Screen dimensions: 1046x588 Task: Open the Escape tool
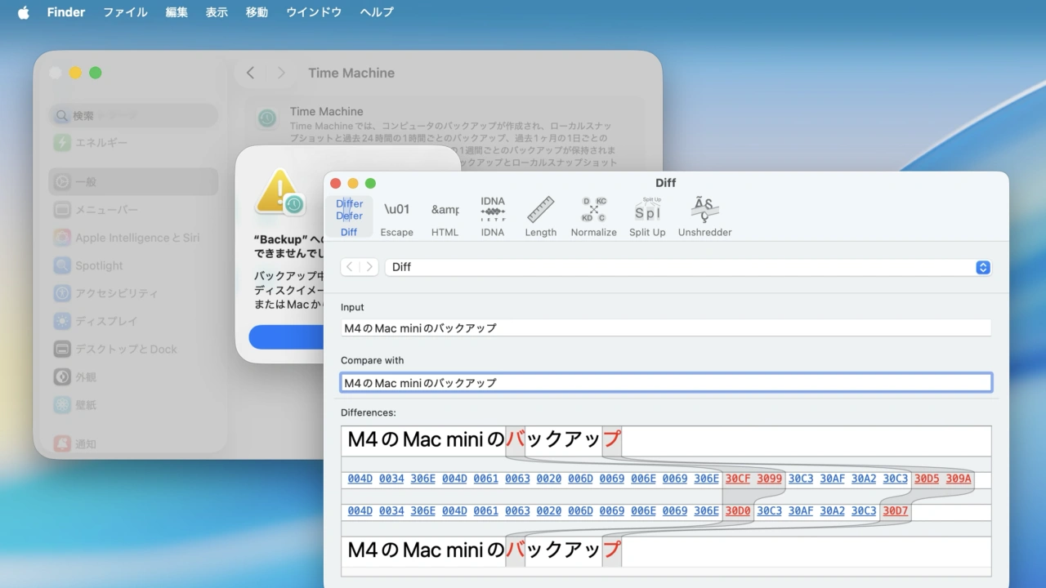tap(396, 215)
